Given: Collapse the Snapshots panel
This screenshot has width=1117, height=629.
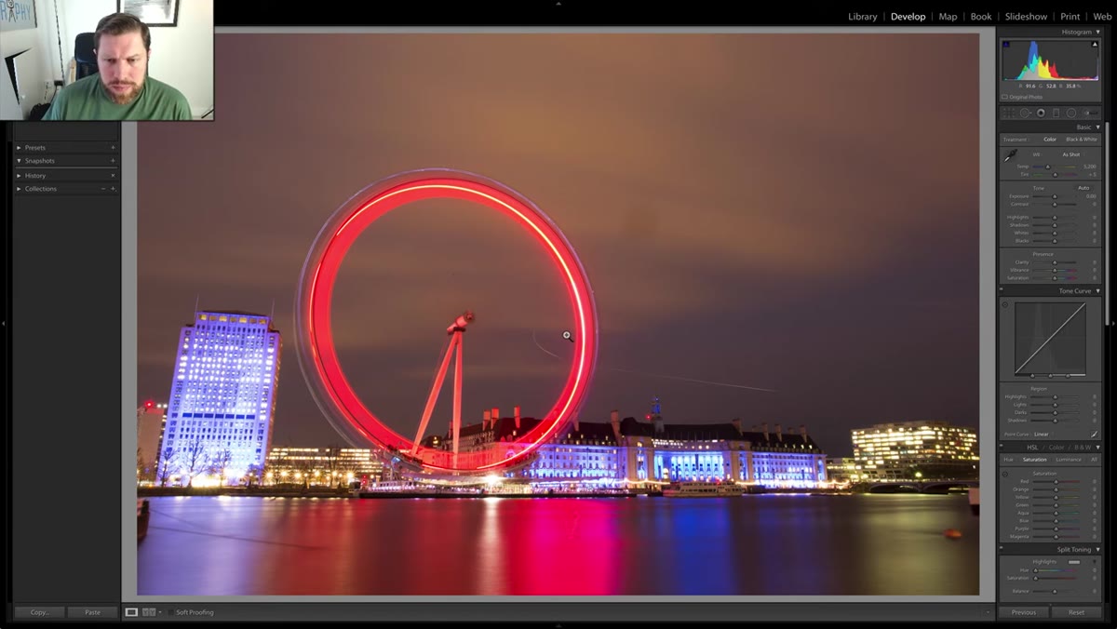Looking at the screenshot, I should point(19,161).
